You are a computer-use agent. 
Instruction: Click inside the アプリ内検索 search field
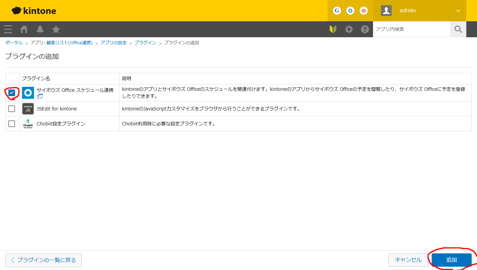click(412, 29)
